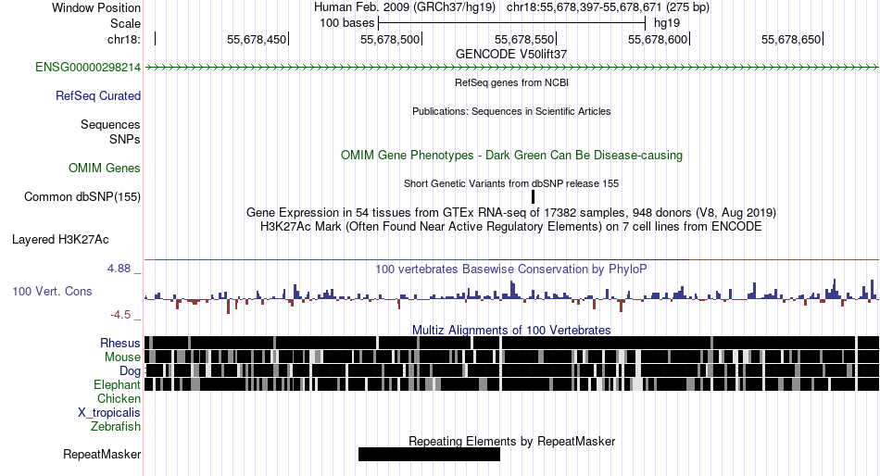Screen dimensions: 880x476
Task: Click the 55,678,450 coordinate on ruler
Action: (x=256, y=39)
